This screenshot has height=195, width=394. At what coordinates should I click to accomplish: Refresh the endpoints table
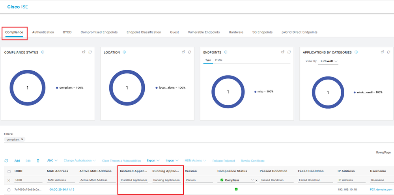[6, 161]
